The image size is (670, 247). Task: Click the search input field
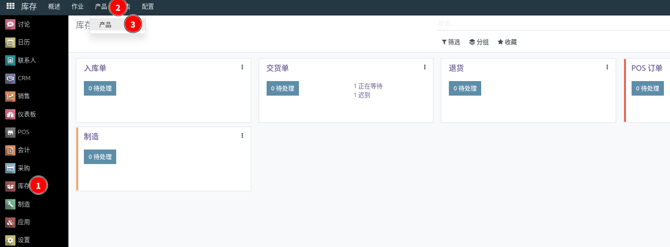(553, 24)
